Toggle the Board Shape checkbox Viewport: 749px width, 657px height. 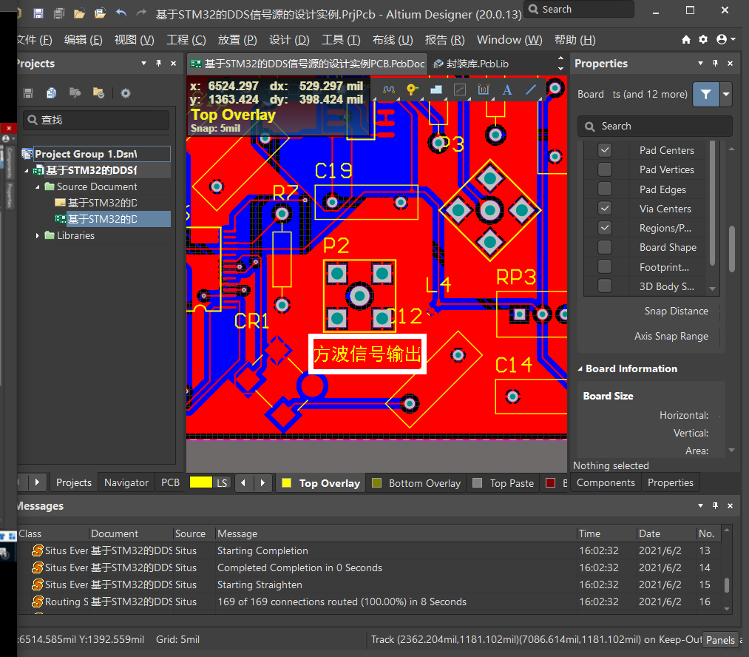tap(605, 247)
